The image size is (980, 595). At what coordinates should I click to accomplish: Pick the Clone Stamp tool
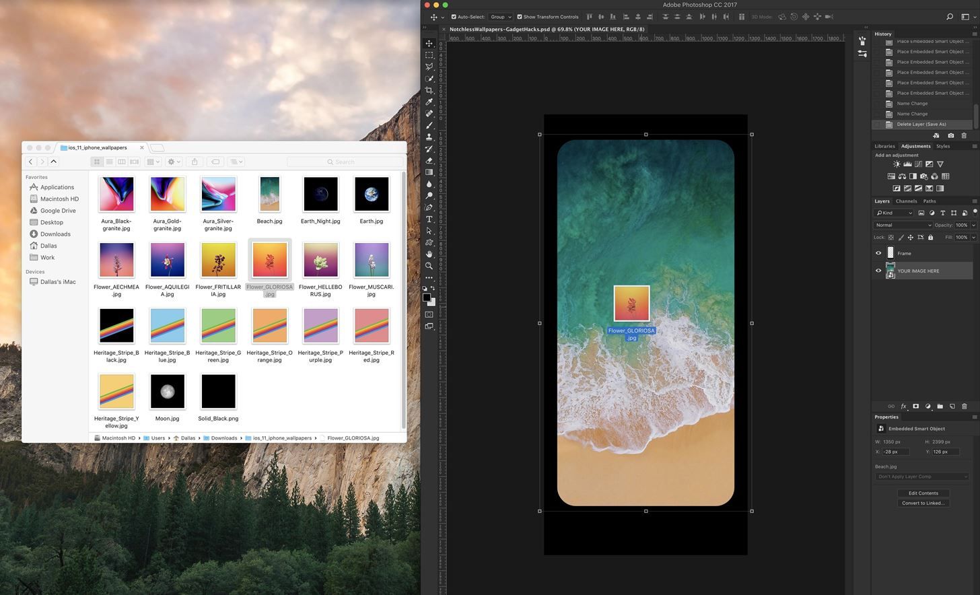pos(429,137)
